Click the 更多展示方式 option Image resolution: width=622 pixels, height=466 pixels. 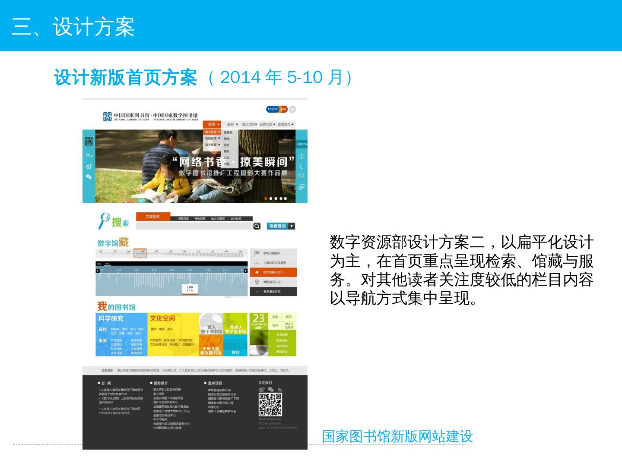273,292
